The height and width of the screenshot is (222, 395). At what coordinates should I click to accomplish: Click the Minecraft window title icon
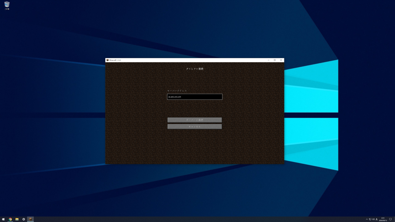coord(107,60)
